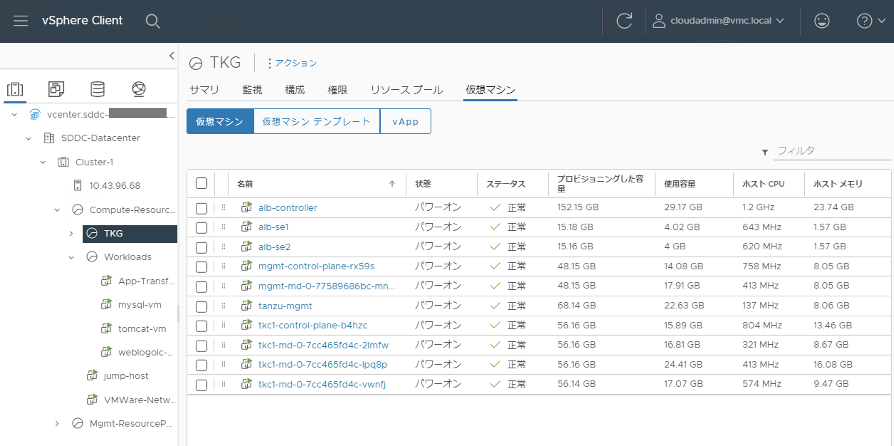The width and height of the screenshot is (894, 446).
Task: Click the drag handle on alb-se1 row
Action: pyautogui.click(x=223, y=227)
